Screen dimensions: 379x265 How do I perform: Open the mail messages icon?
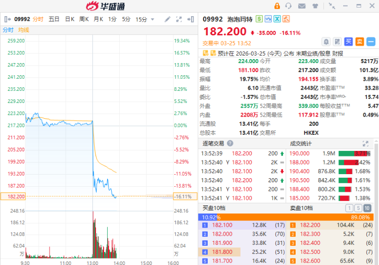coord(302,6)
